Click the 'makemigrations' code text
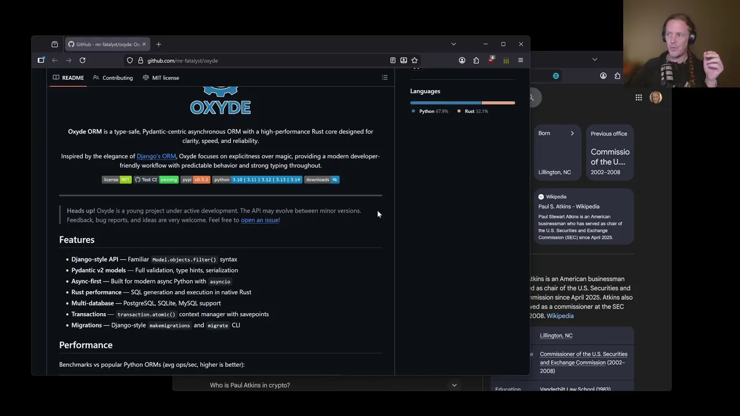740x416 pixels. pos(169,325)
